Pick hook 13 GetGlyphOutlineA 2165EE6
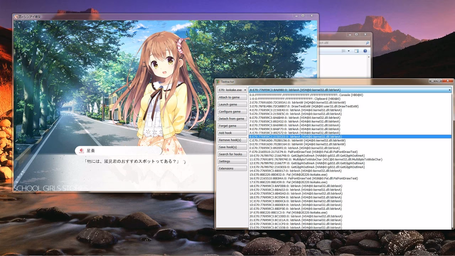 click(x=350, y=167)
